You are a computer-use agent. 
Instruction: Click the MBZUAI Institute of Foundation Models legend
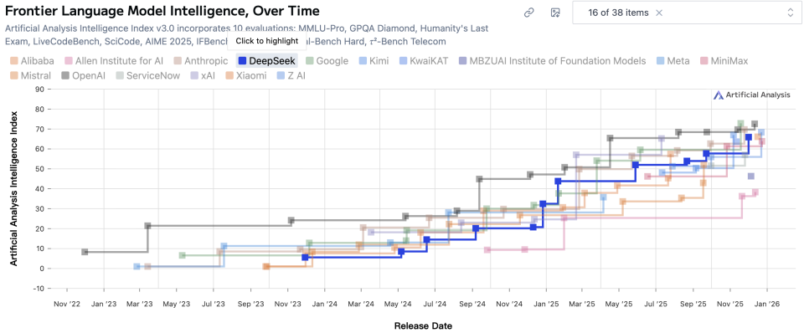(553, 61)
